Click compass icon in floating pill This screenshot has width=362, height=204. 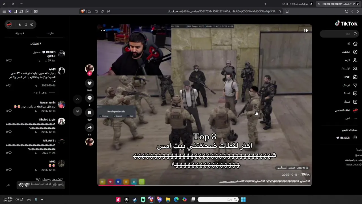[32, 24]
